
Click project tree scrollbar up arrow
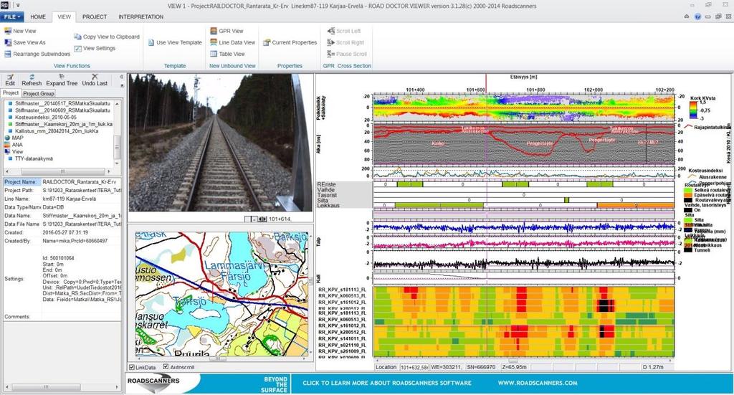pos(117,103)
